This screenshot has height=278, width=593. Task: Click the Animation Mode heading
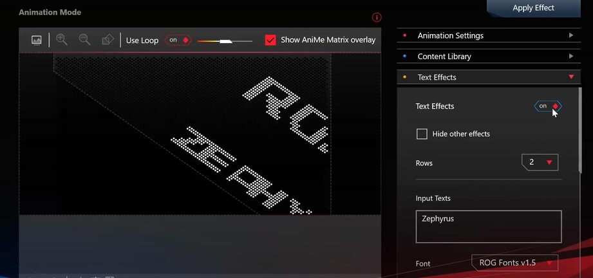[x=50, y=12]
